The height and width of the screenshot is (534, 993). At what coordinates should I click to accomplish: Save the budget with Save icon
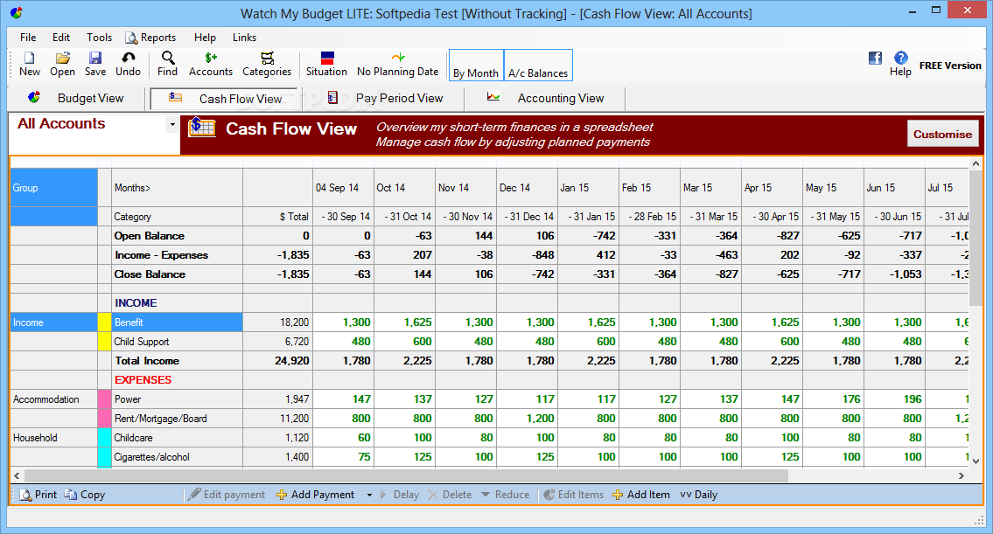pyautogui.click(x=95, y=65)
